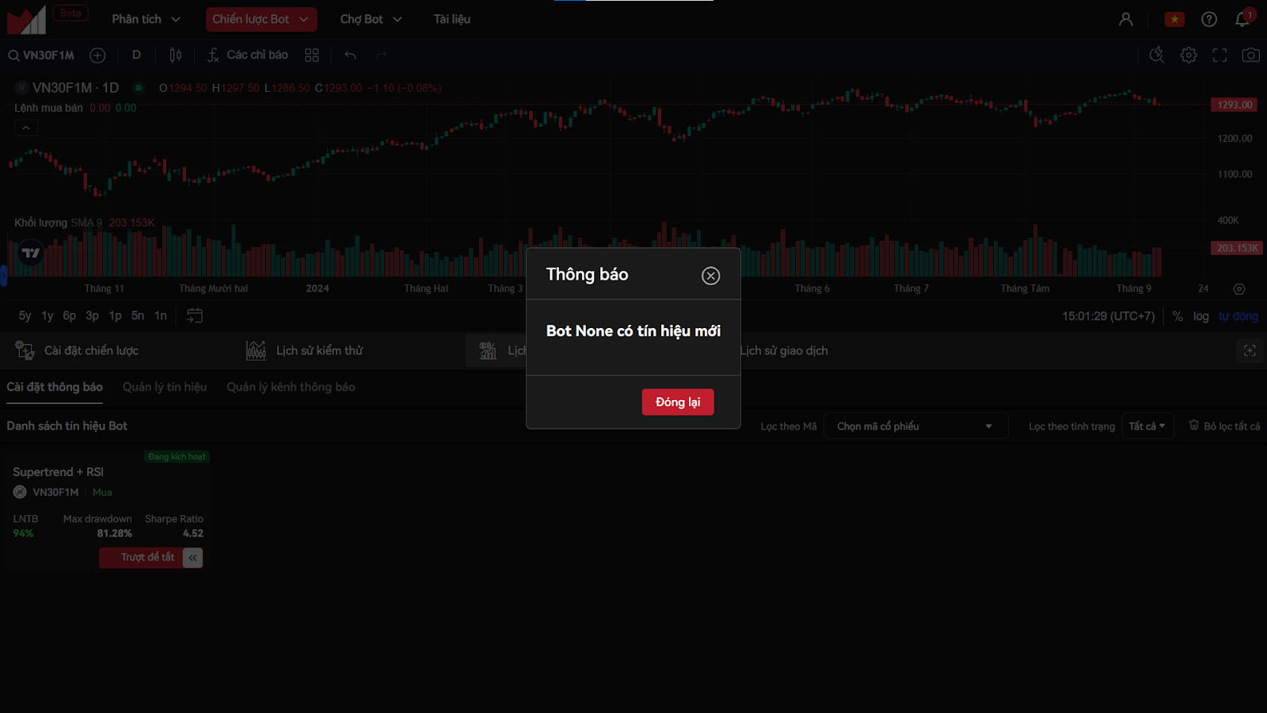
Task: Open price scale settings icon next to 24
Action: (1239, 289)
